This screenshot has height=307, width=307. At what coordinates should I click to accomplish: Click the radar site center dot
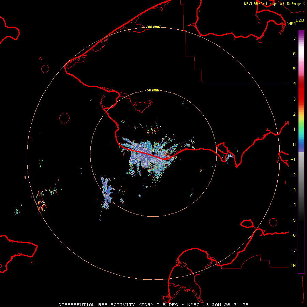[x=153, y=153]
